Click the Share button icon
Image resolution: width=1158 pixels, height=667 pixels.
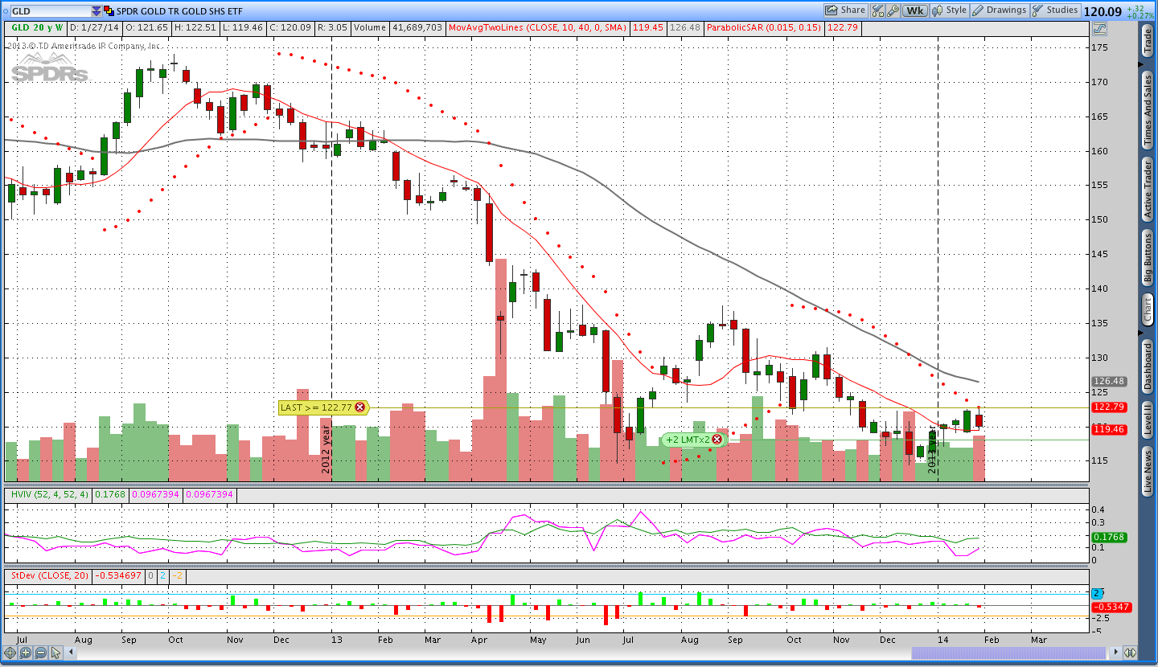(846, 10)
